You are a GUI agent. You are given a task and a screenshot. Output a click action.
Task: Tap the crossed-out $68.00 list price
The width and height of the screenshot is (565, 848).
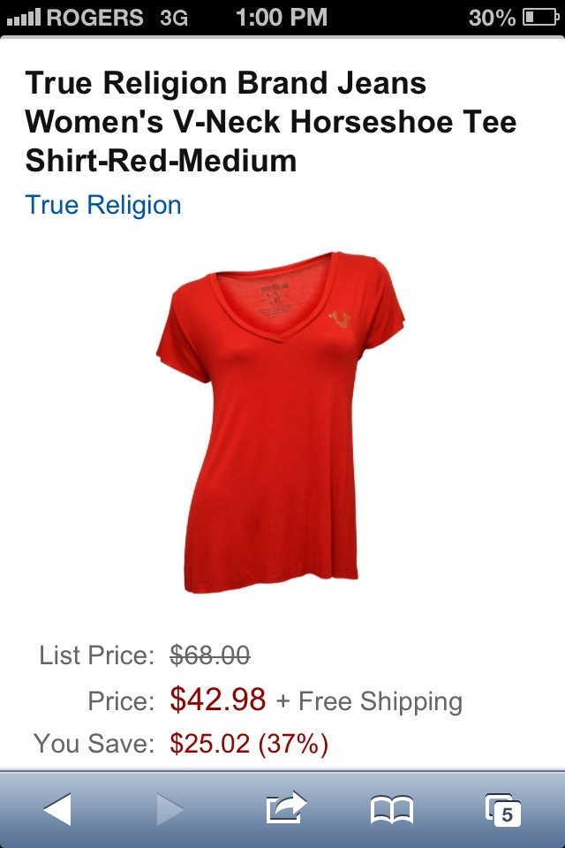coord(210,655)
